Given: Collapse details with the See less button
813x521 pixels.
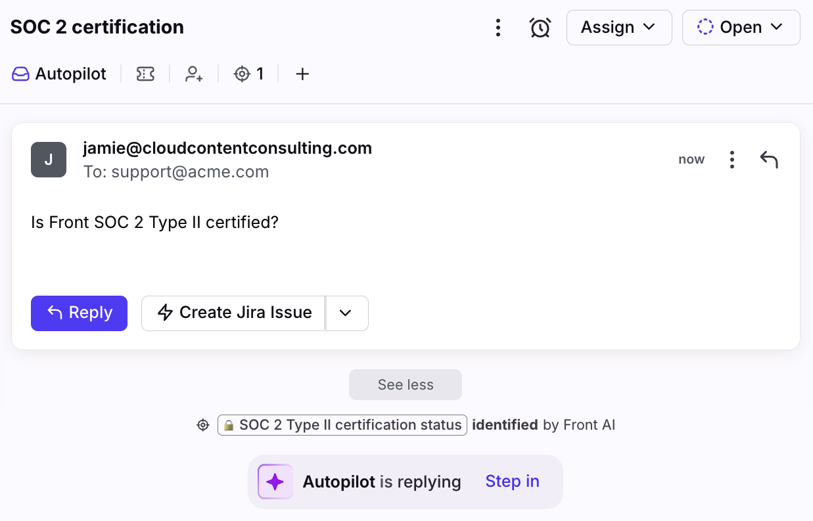Looking at the screenshot, I should [x=406, y=385].
